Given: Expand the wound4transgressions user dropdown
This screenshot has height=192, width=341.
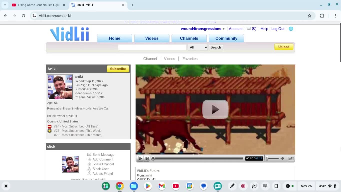Looking at the screenshot, I should point(223,29).
